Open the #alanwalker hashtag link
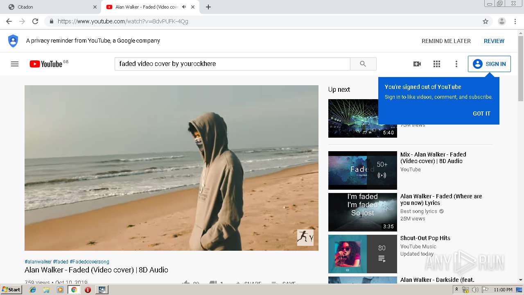 coord(38,262)
